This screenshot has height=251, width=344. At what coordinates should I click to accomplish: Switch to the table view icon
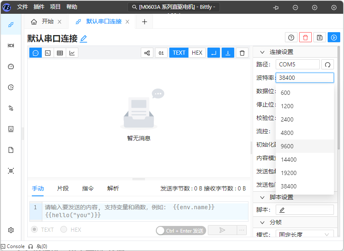tap(60, 53)
